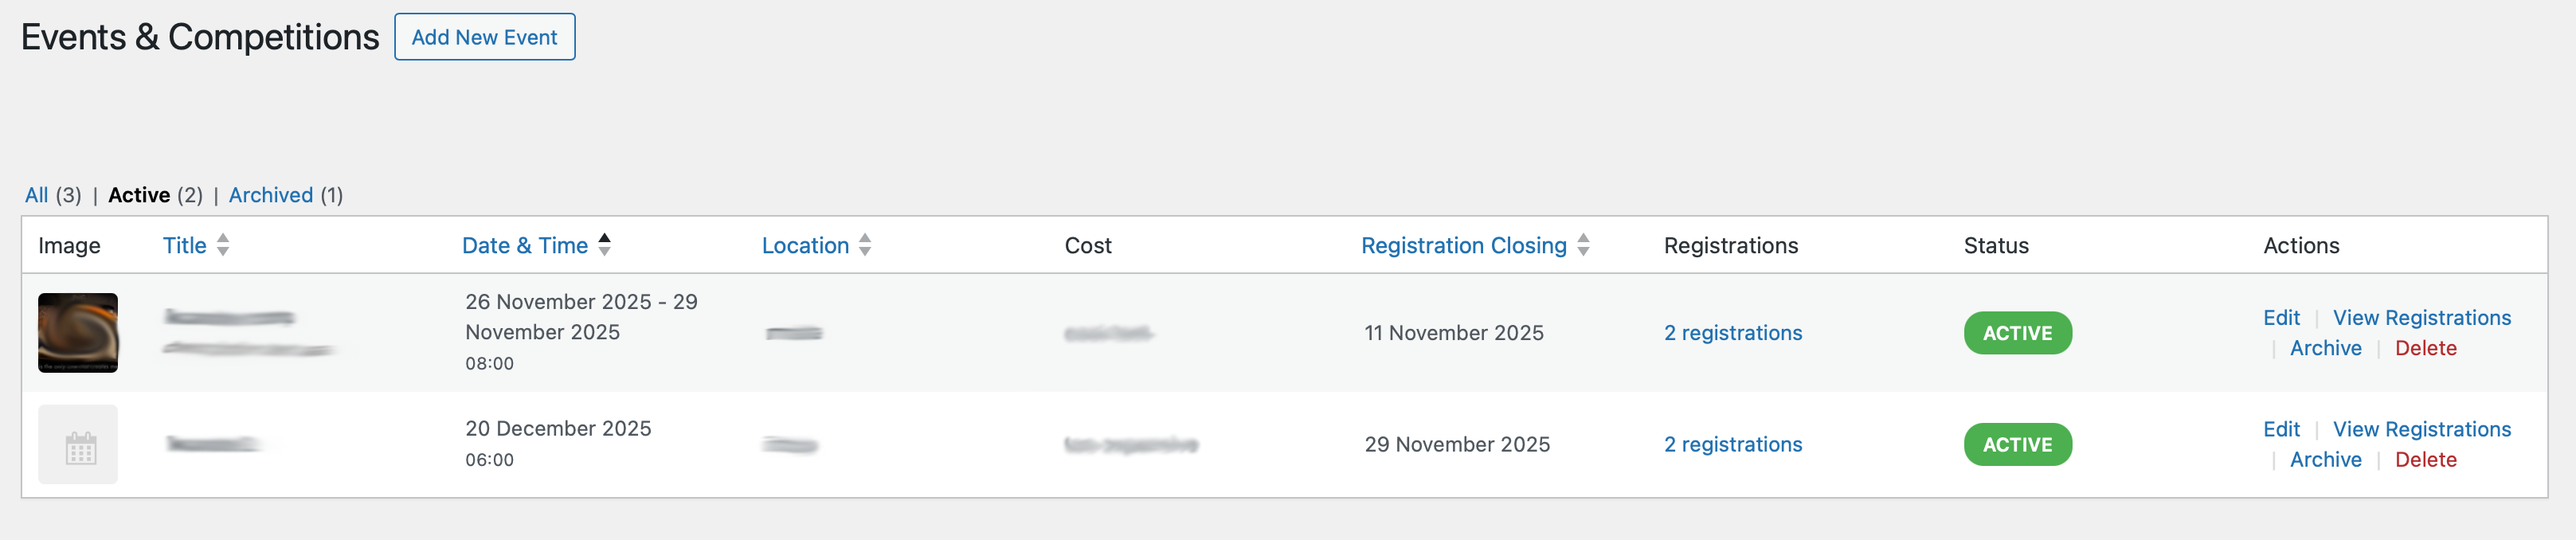Click the calendar placeholder icon for December event
The height and width of the screenshot is (540, 2576).
(x=78, y=445)
